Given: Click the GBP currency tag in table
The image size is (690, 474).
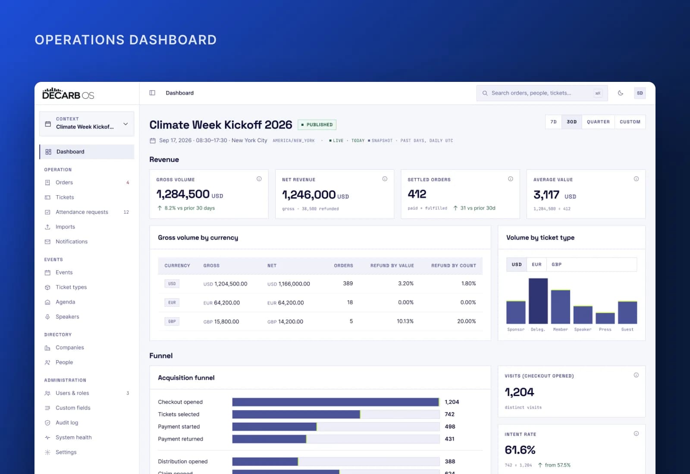Looking at the screenshot, I should point(172,321).
